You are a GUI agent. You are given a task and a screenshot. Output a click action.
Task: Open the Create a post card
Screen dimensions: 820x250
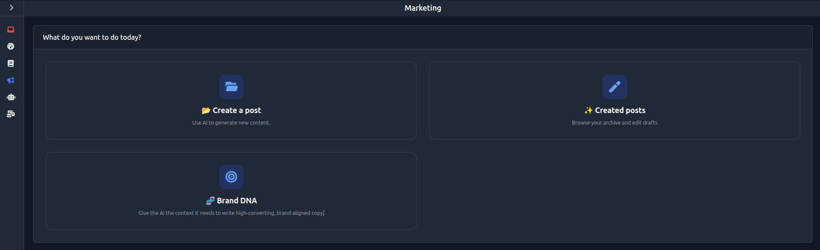coord(231,101)
